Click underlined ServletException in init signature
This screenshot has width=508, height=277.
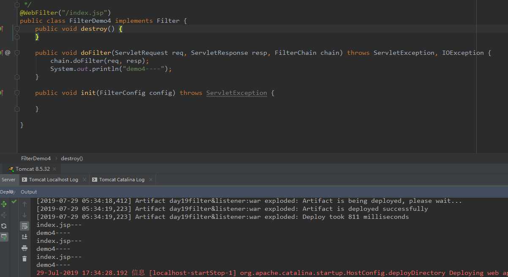pyautogui.click(x=237, y=93)
